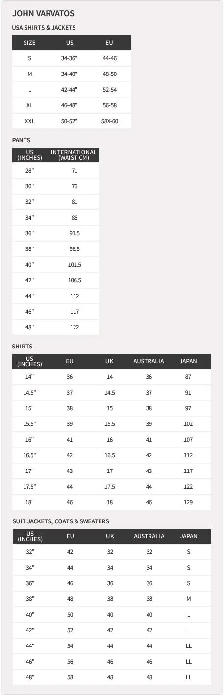The image size is (224, 695).
Task: Select the 32" pants waist row
Action: click(55, 202)
